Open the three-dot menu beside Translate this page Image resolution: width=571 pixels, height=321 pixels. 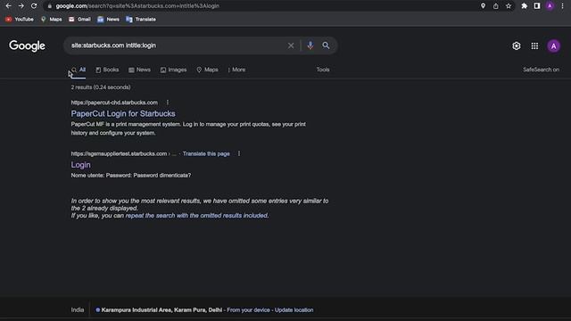[x=239, y=153]
